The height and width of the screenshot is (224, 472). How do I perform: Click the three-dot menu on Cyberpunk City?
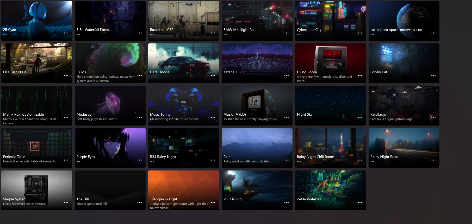pyautogui.click(x=360, y=33)
